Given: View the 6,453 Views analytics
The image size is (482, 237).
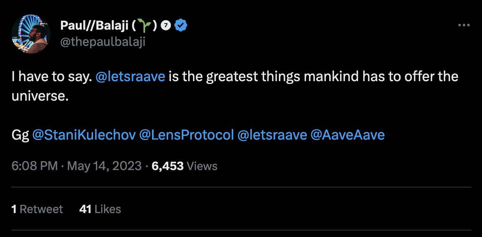Looking at the screenshot, I should tap(184, 166).
